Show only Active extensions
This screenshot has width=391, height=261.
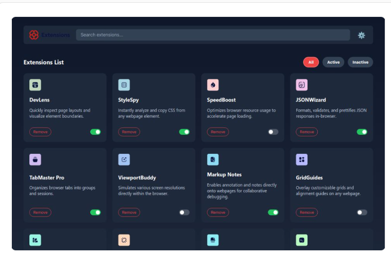333,62
